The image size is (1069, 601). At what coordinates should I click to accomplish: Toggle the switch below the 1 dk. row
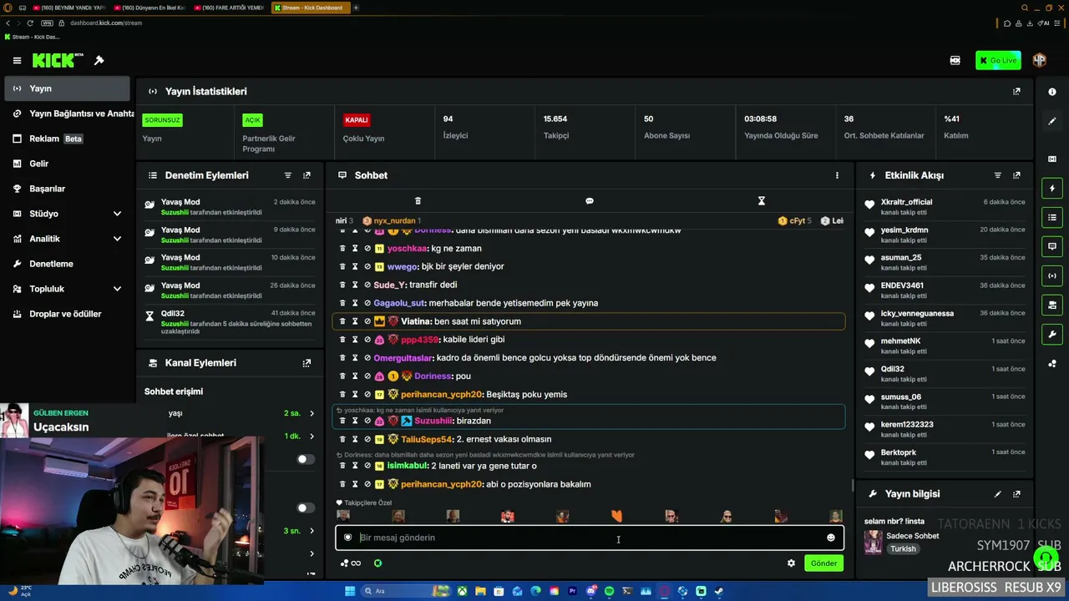point(306,459)
